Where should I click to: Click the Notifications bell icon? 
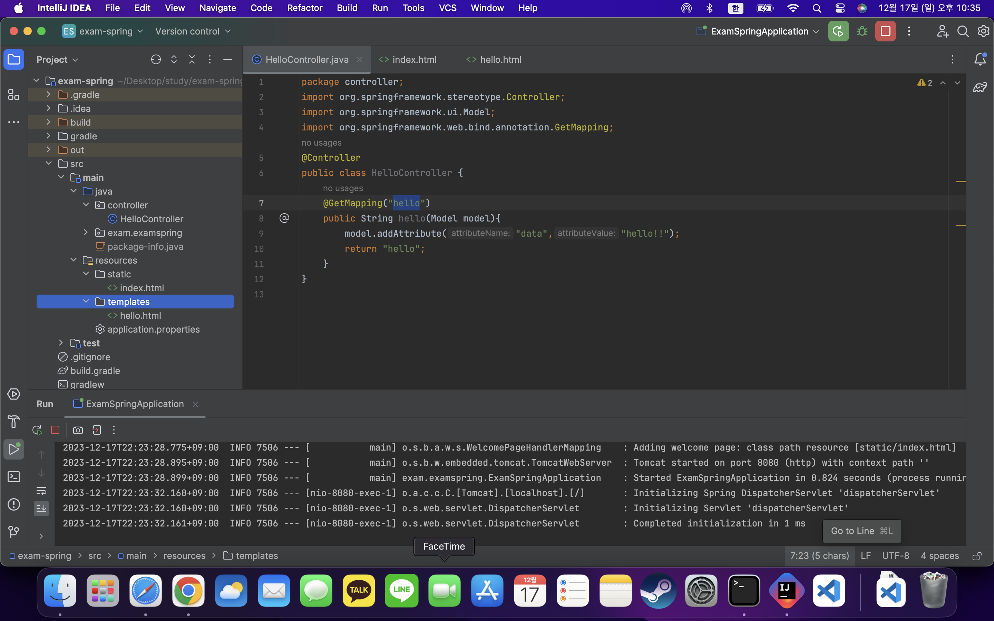pos(981,59)
